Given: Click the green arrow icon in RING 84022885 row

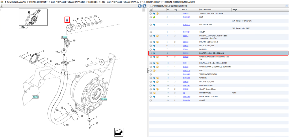Looking at the screenshot, I should pyautogui.click(x=154, y=17).
